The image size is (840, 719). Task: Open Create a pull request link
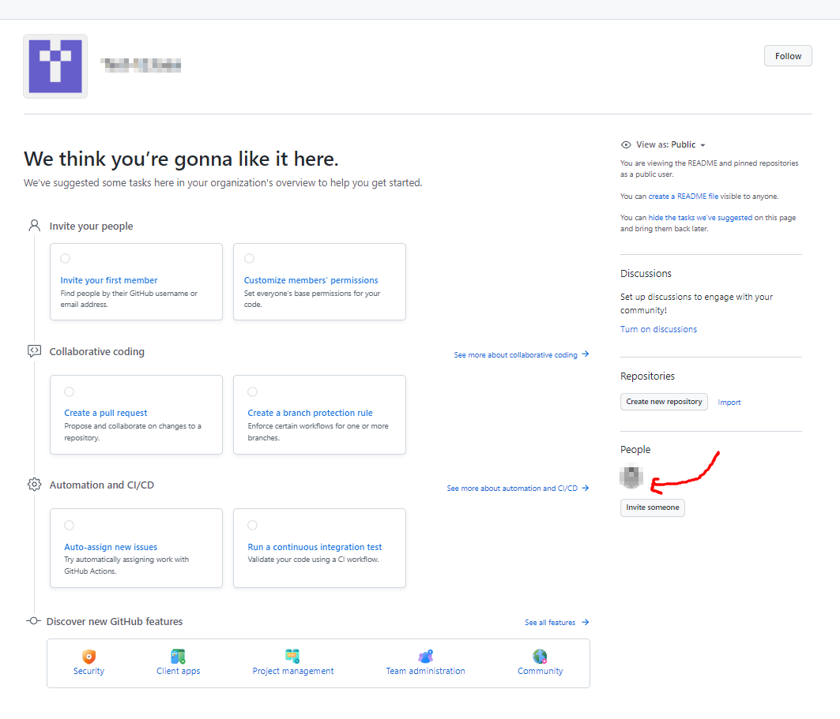(x=106, y=413)
